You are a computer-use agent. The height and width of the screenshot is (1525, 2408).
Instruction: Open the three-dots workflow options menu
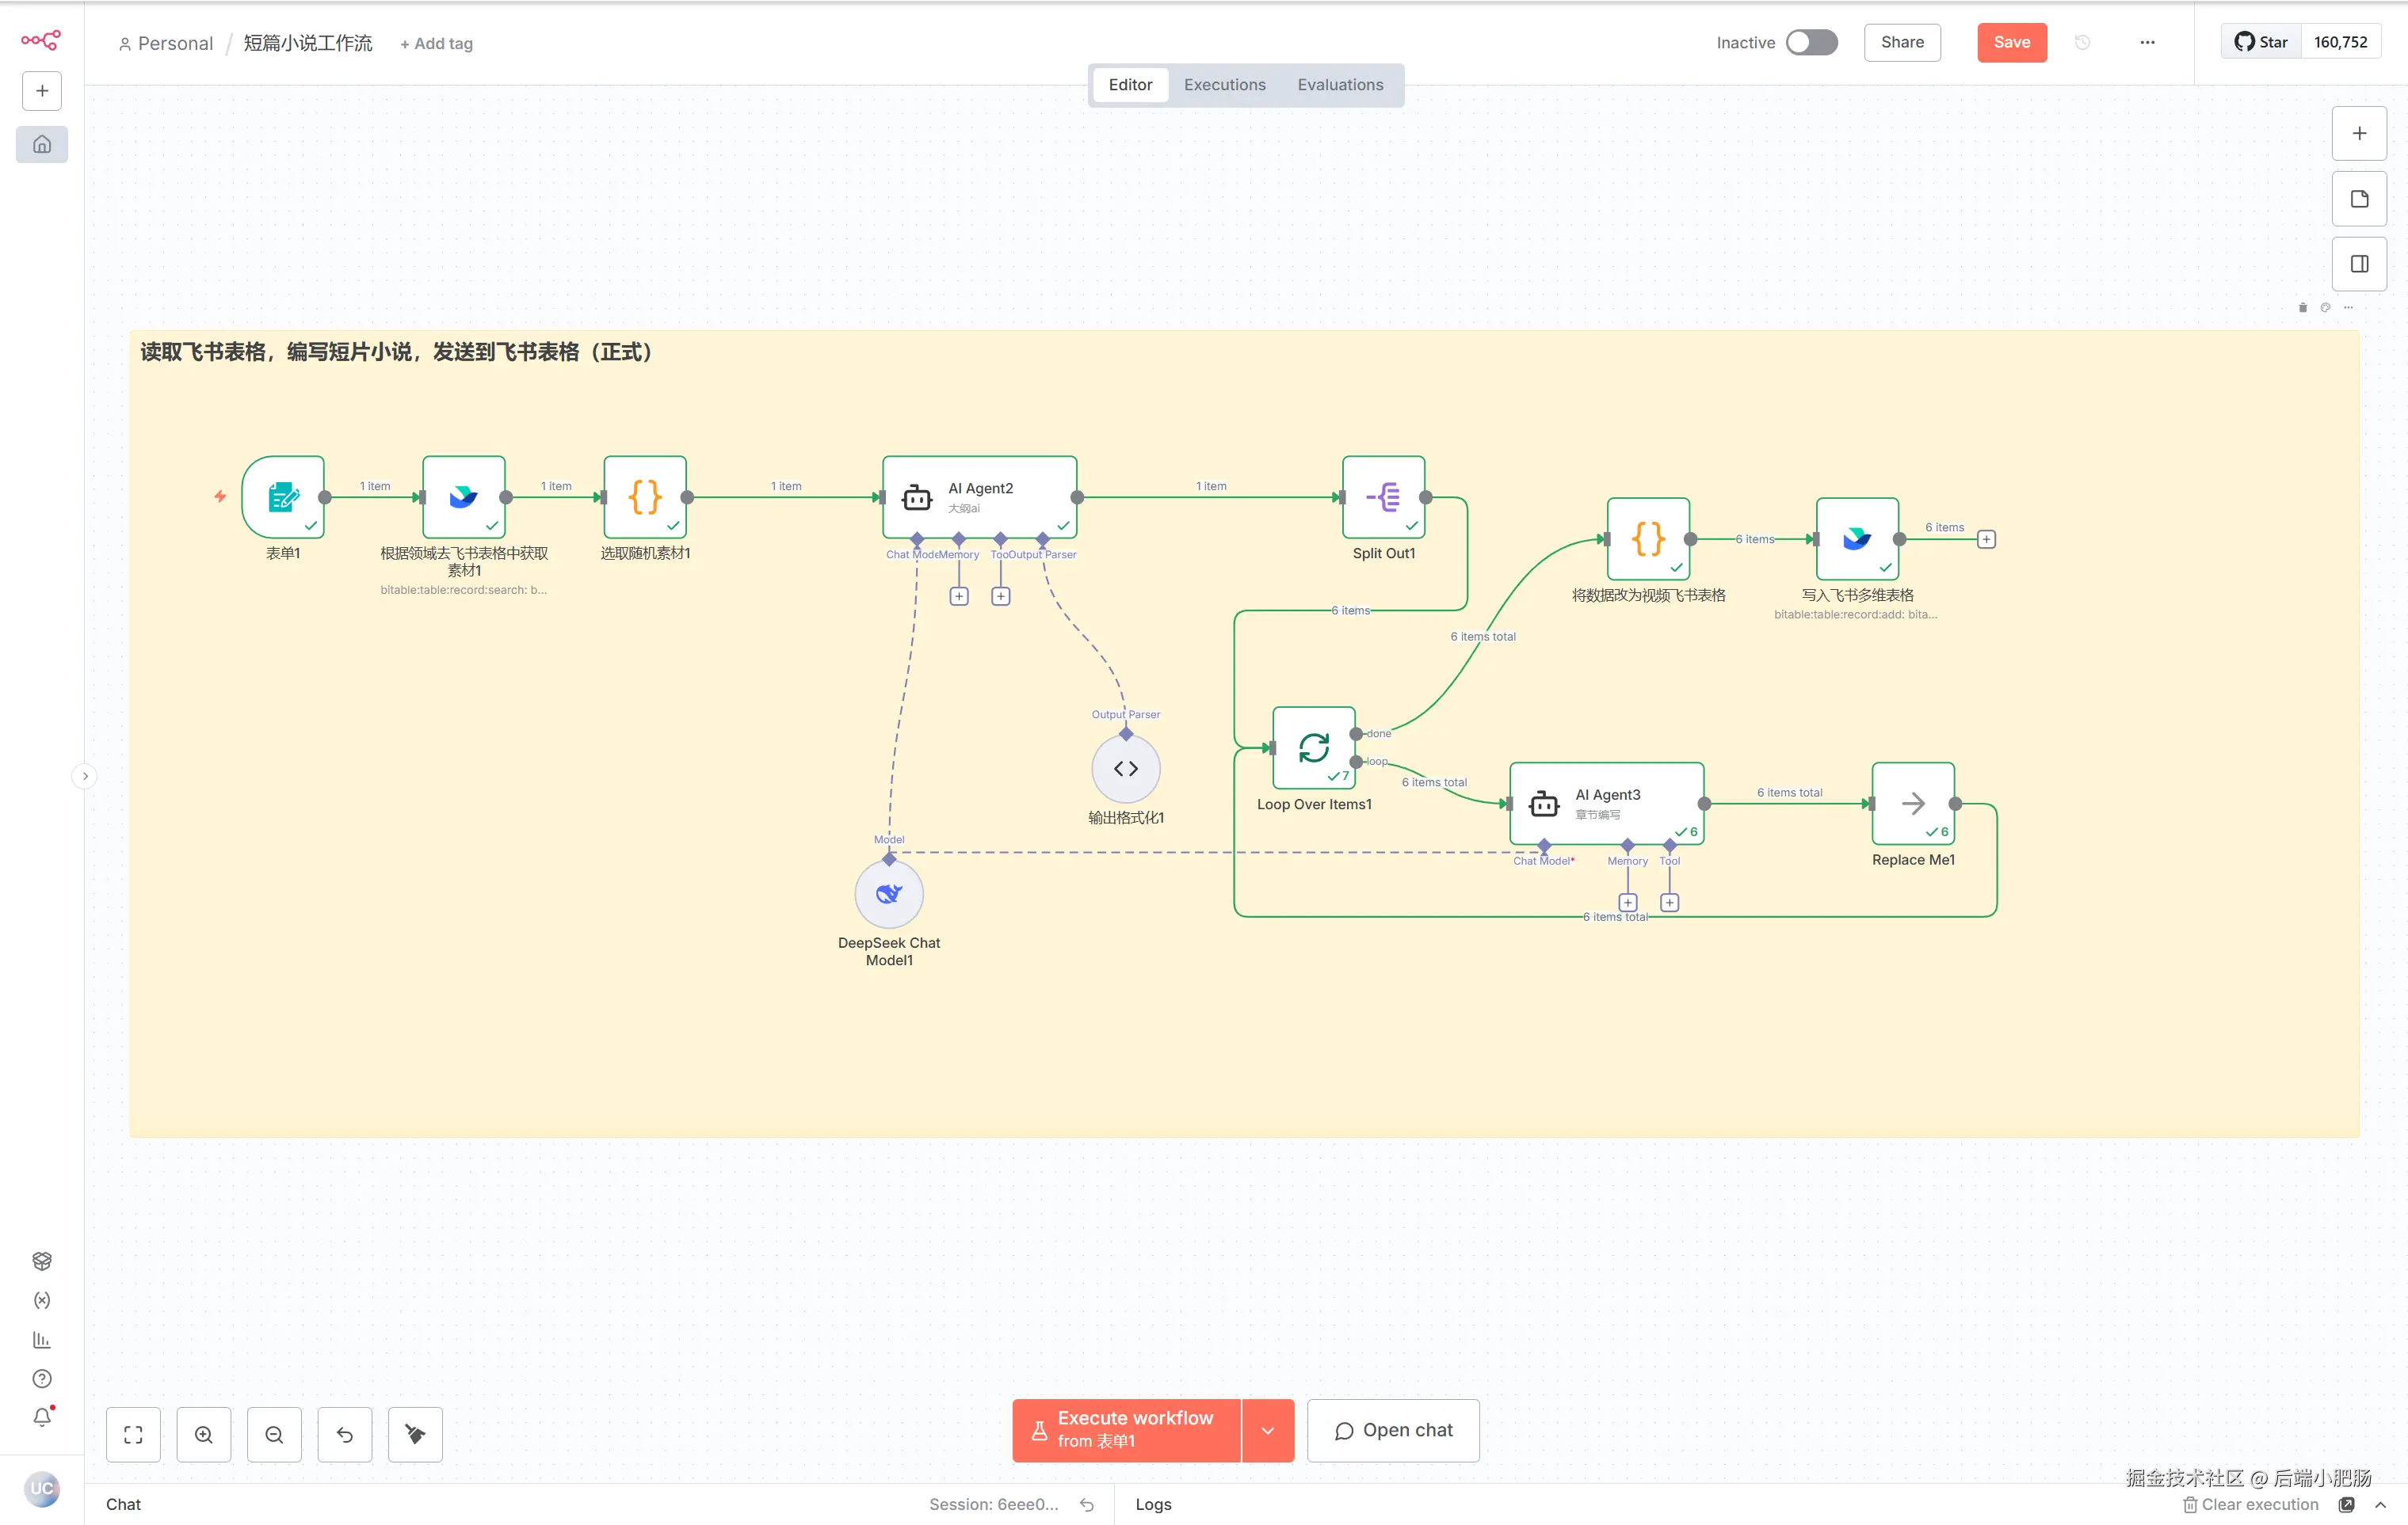[x=2147, y=42]
